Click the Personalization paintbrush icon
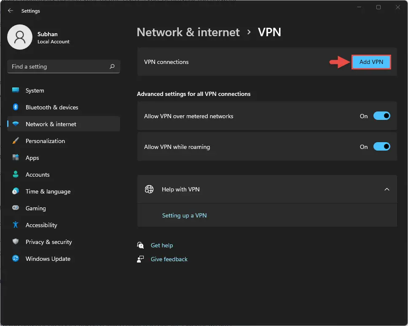 [16, 141]
